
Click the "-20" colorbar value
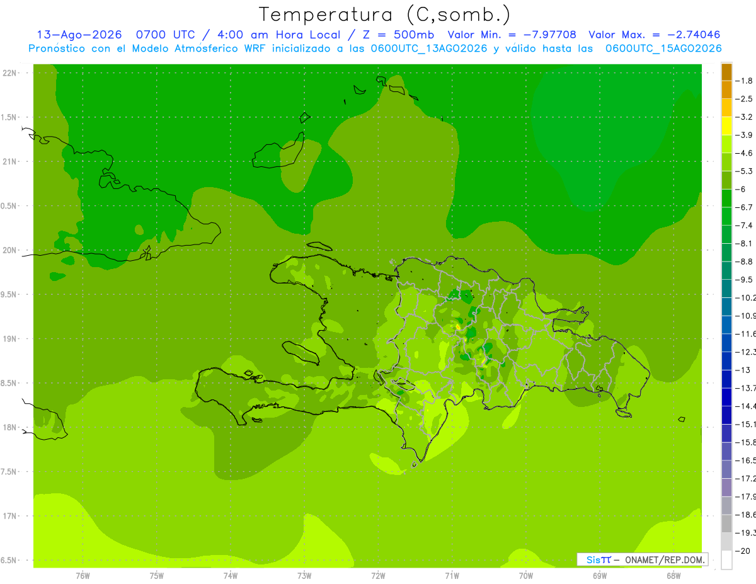[743, 551]
